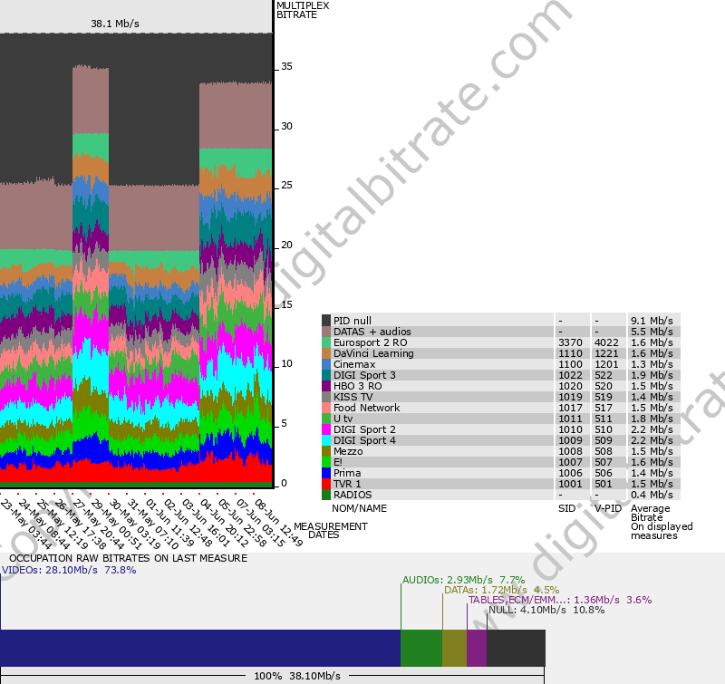The width and height of the screenshot is (725, 684).
Task: Click V-PID 1201 for Cinemax
Action: tap(606, 364)
